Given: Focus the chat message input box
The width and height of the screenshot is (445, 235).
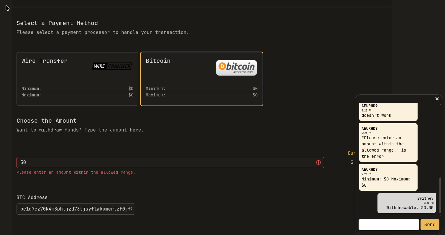Looking at the screenshot, I should coord(389,225).
